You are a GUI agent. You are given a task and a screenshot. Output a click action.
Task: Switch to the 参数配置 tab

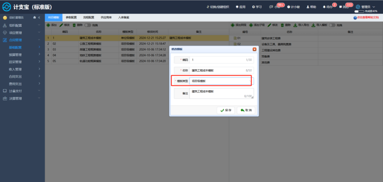[71, 18]
